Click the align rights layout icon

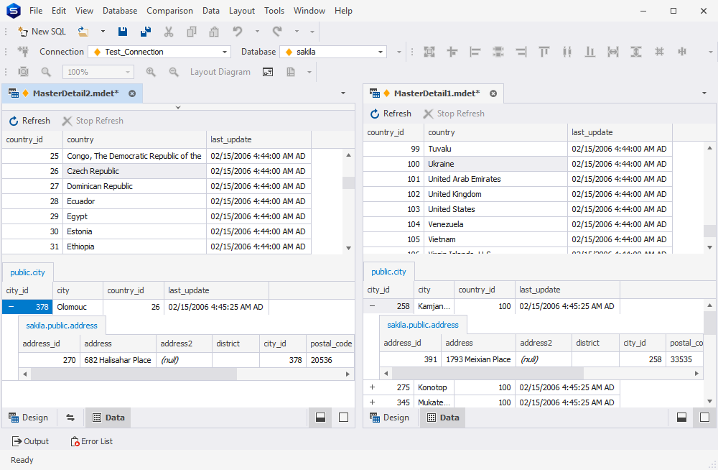521,52
